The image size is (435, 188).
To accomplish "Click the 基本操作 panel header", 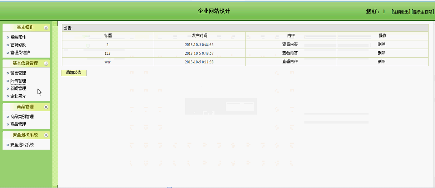I will pyautogui.click(x=26, y=27).
